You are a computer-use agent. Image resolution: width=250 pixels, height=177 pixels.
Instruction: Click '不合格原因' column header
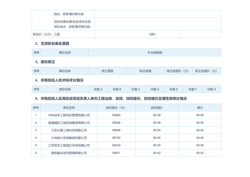tap(155, 53)
